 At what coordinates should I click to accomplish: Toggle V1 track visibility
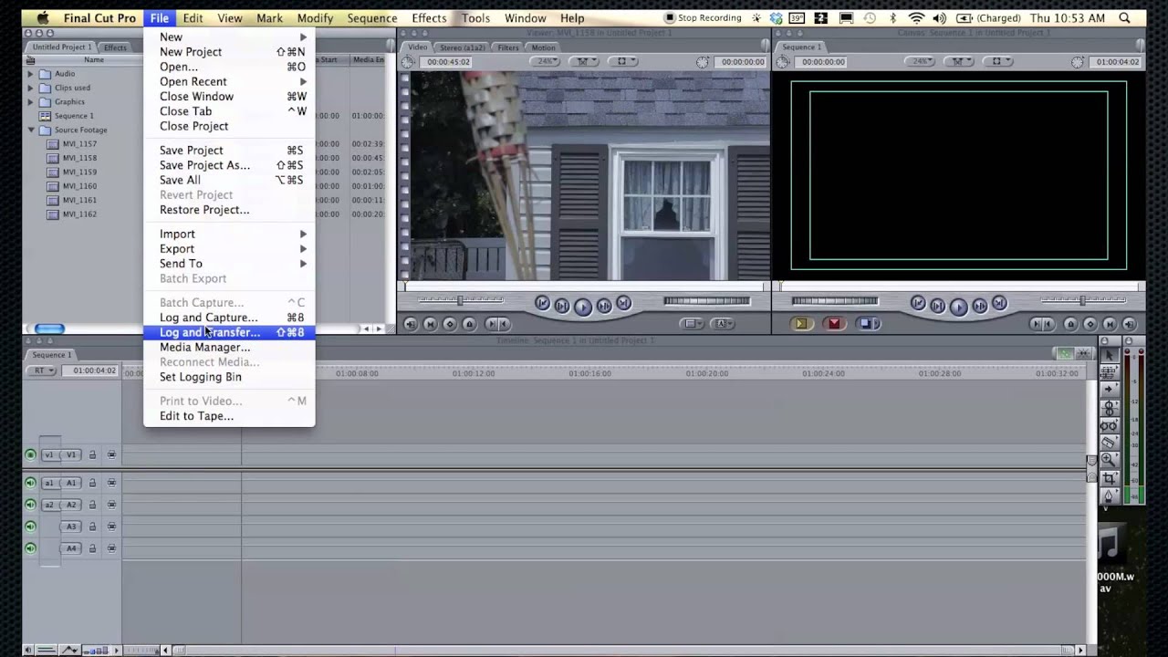(x=30, y=454)
